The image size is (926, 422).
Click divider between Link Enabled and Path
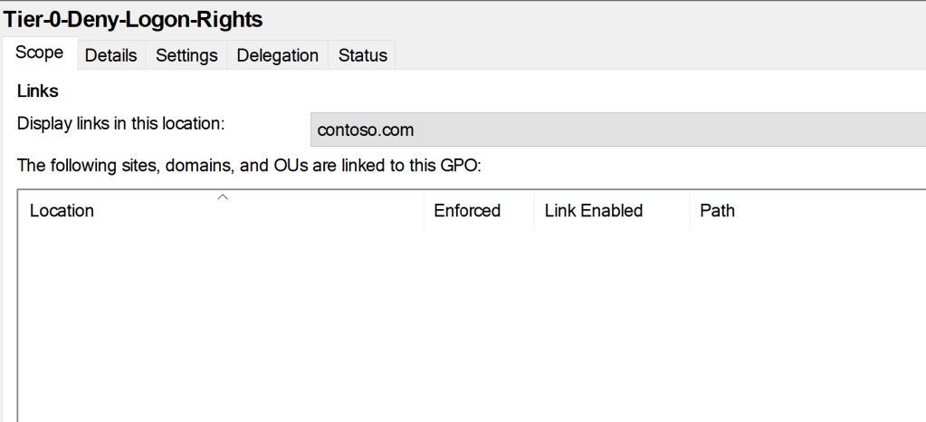(689, 211)
